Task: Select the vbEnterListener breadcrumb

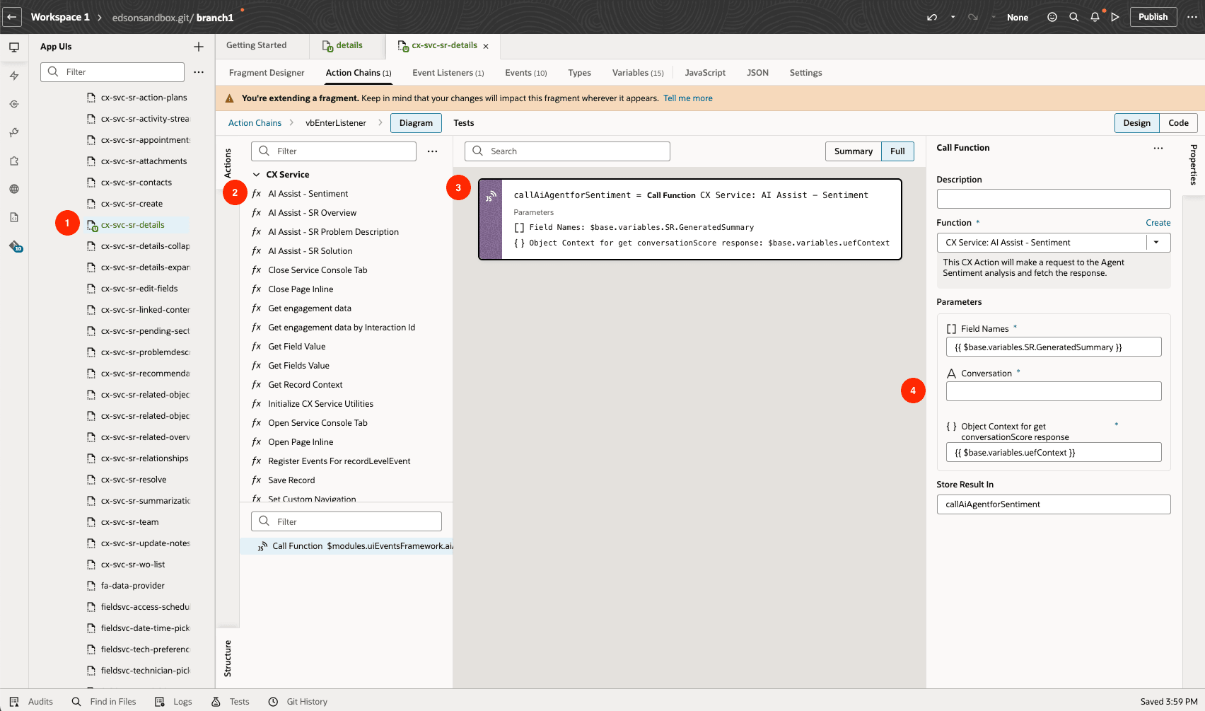Action: click(x=336, y=123)
